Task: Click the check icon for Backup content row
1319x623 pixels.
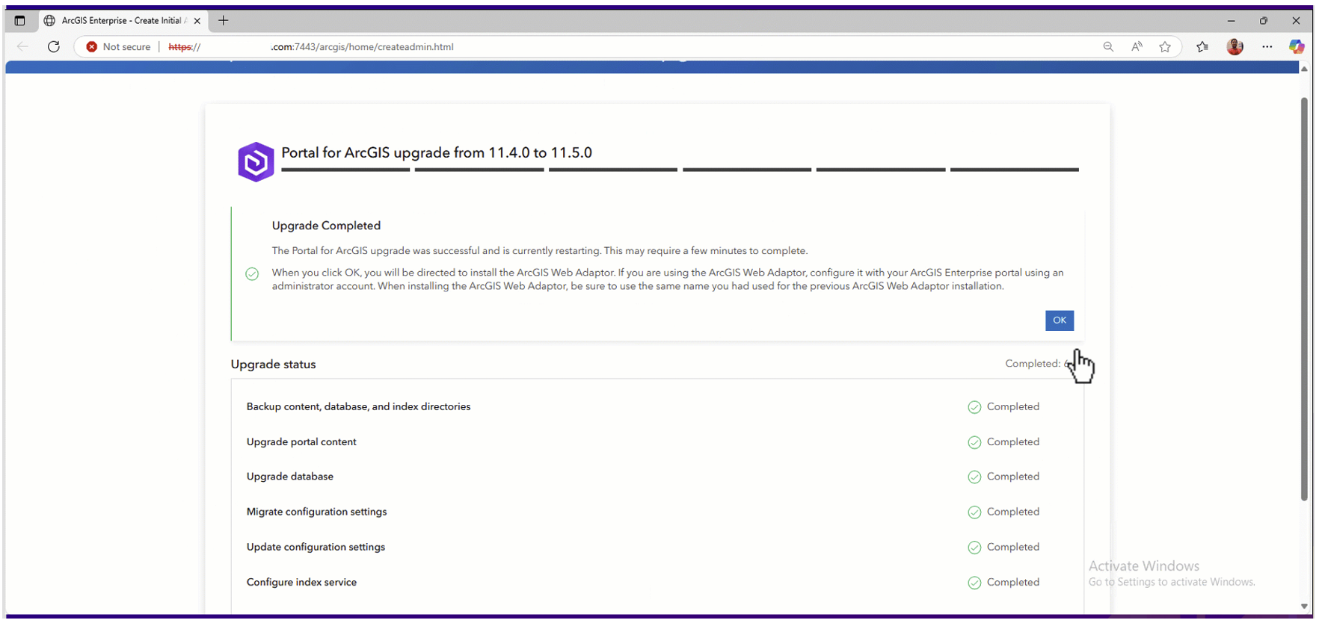Action: pos(974,407)
